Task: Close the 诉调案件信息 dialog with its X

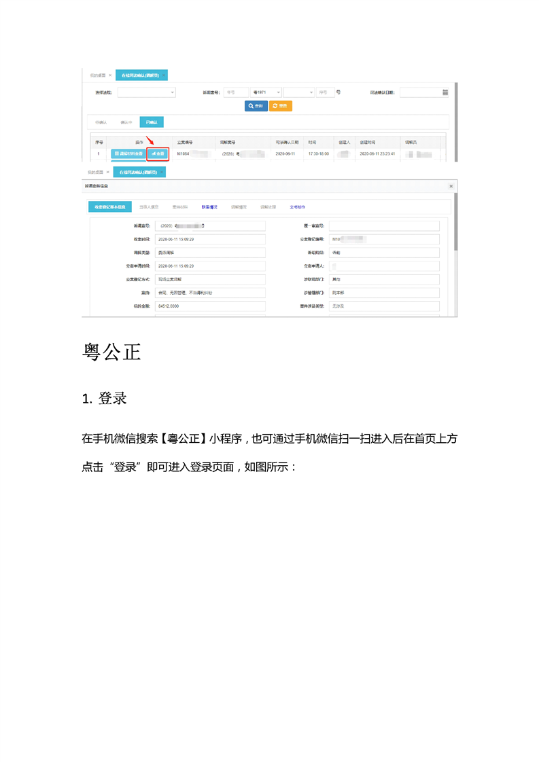Action: (451, 186)
